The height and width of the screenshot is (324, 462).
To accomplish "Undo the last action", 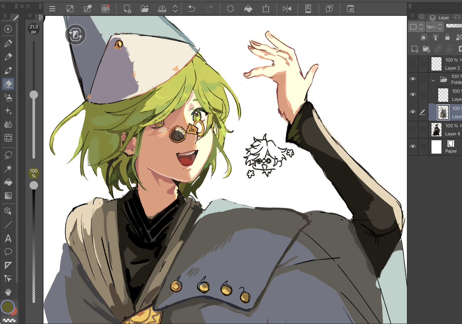I will point(191,9).
